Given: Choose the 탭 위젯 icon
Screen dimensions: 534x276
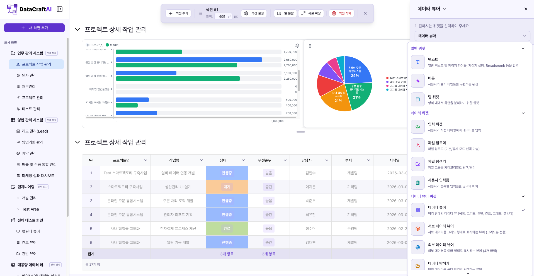Looking at the screenshot, I should pyautogui.click(x=418, y=99).
